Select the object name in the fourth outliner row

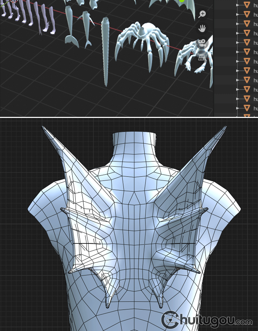coord(256,33)
